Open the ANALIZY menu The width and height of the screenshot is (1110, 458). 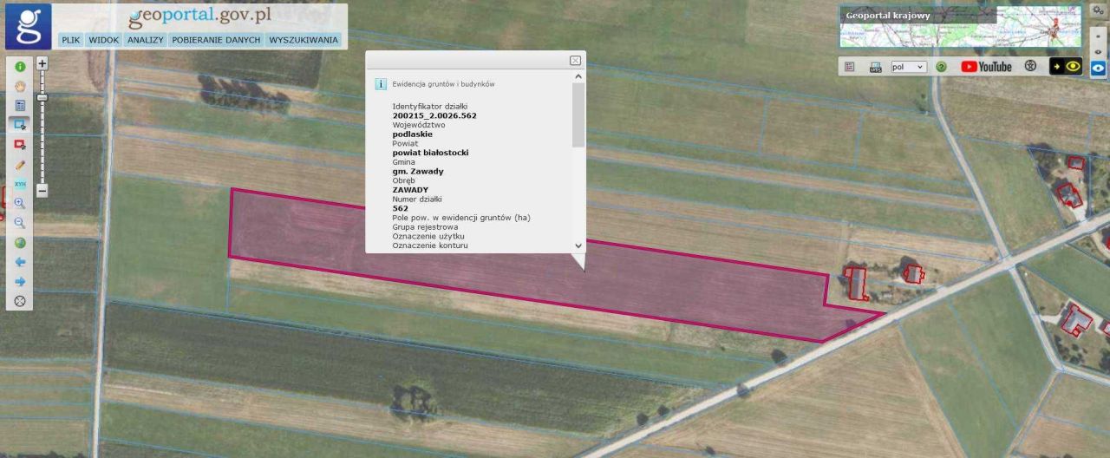[145, 40]
